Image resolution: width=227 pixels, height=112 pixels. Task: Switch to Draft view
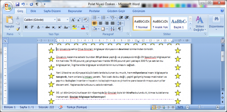[173, 107]
